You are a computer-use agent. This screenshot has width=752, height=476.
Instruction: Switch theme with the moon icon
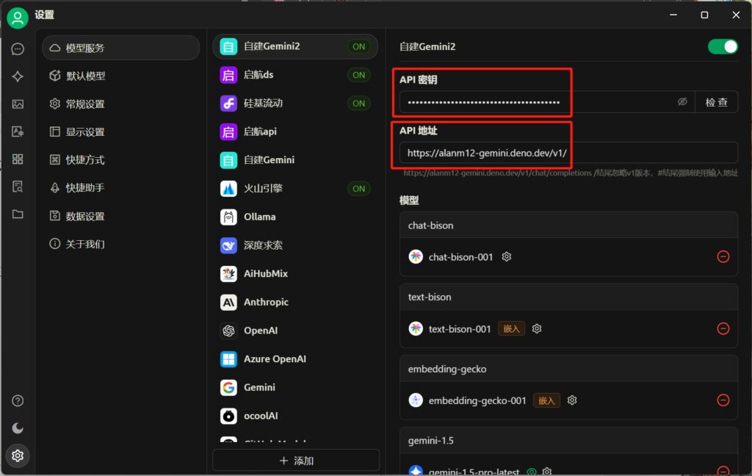point(18,428)
